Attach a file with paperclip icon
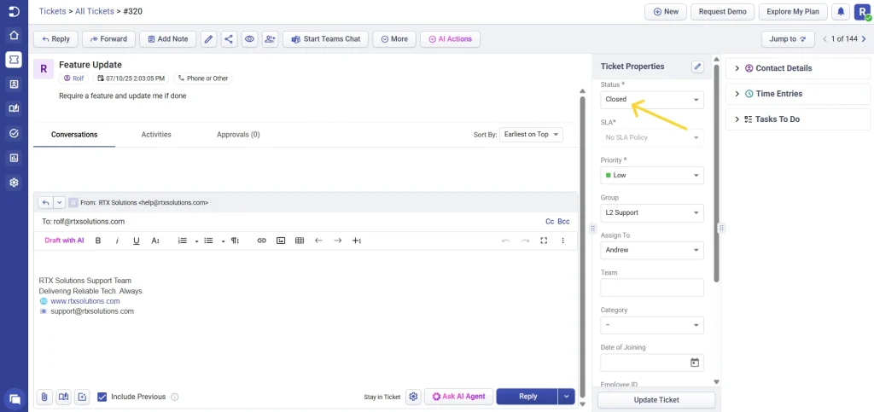Image resolution: width=874 pixels, height=412 pixels. pyautogui.click(x=44, y=397)
